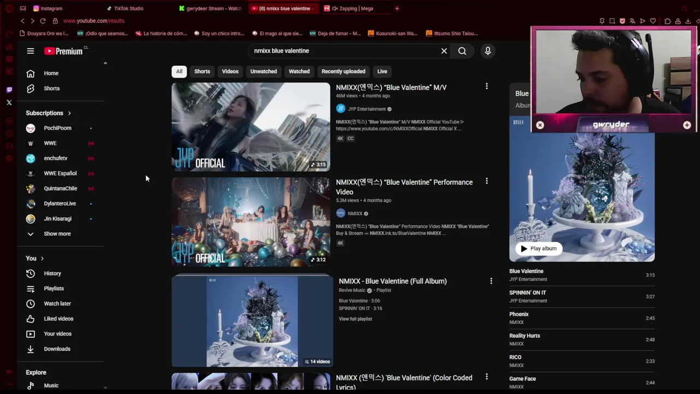Screen dimensions: 700x394
Task: Collapse sidebar with the up caret
Action: click(x=105, y=63)
